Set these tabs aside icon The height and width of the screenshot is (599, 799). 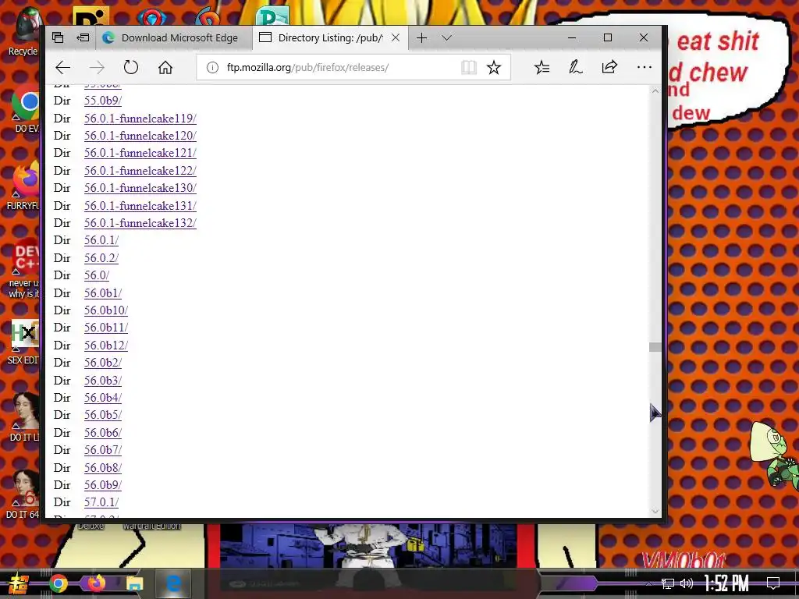pyautogui.click(x=83, y=37)
